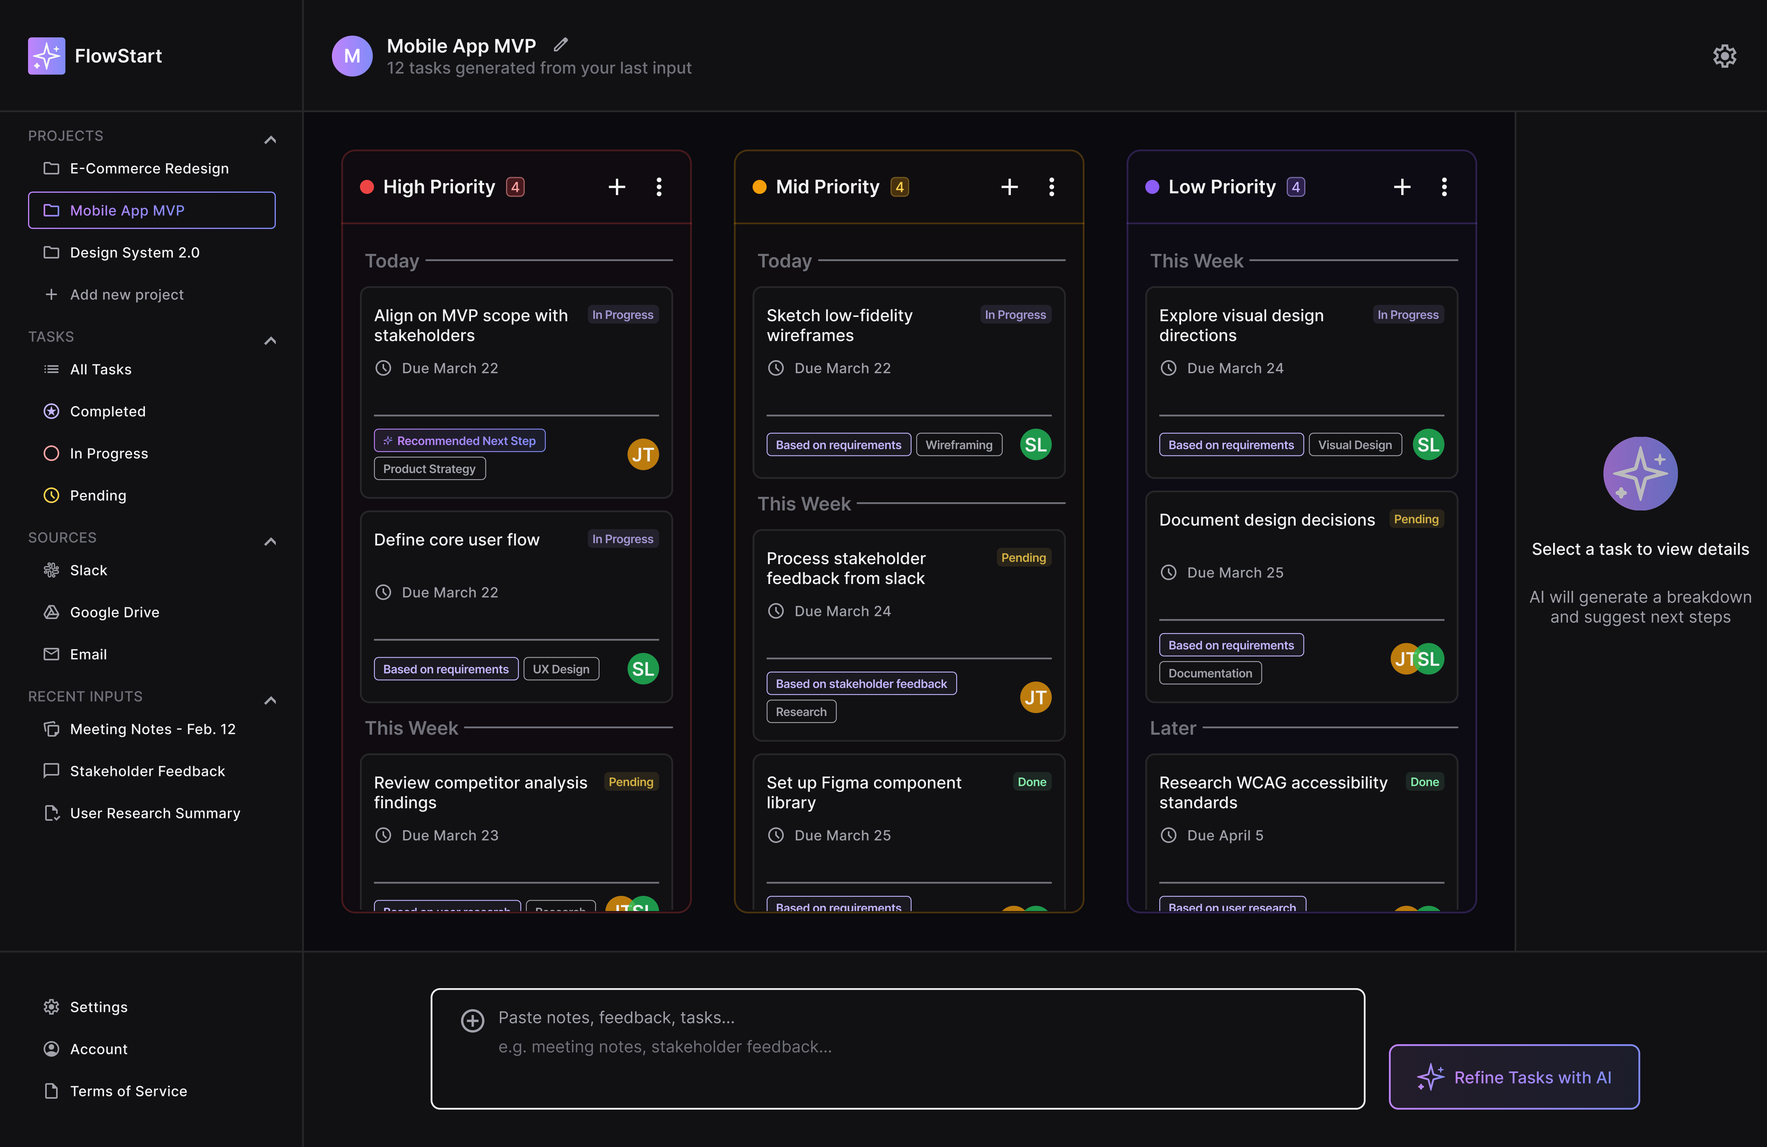Click Refine Tasks with AI button
1767x1147 pixels.
(1514, 1077)
